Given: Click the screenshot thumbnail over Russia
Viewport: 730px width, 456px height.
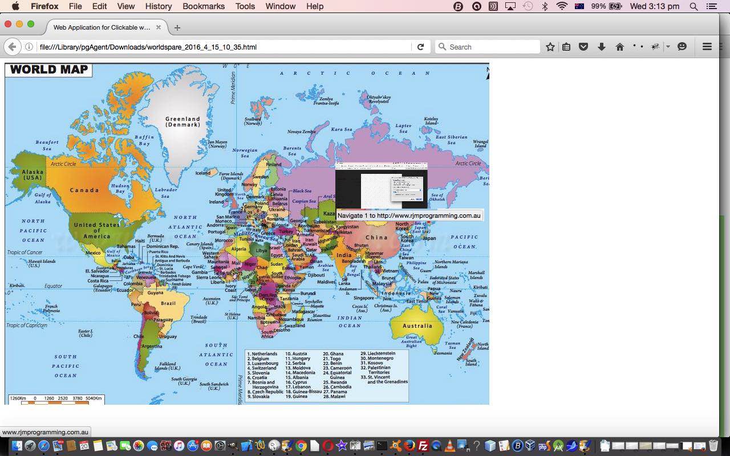Looking at the screenshot, I should pos(381,185).
